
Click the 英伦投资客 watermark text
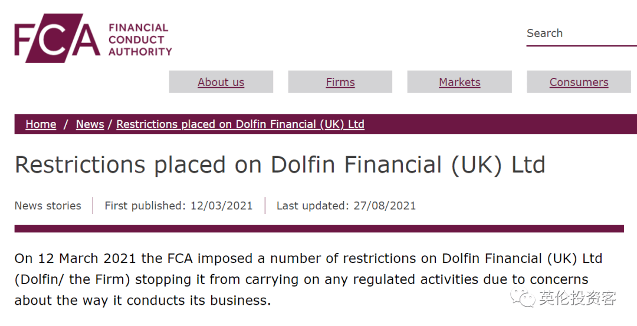click(x=577, y=298)
